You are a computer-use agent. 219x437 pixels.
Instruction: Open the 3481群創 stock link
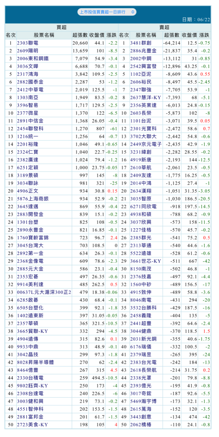[140, 43]
